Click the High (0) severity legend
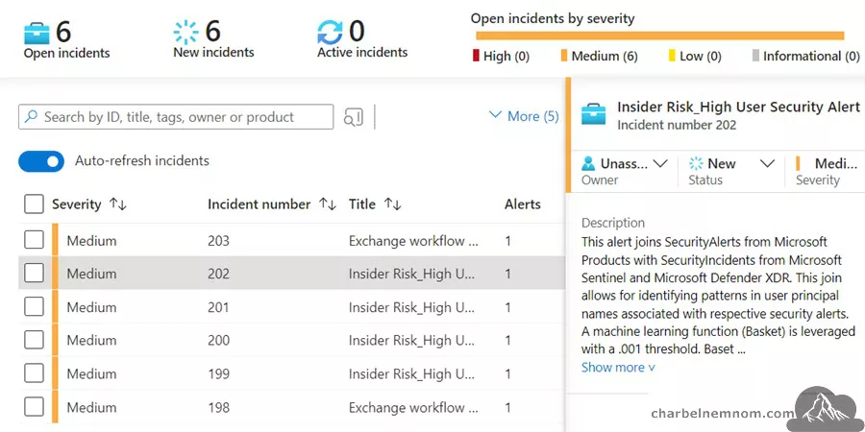 coord(501,57)
